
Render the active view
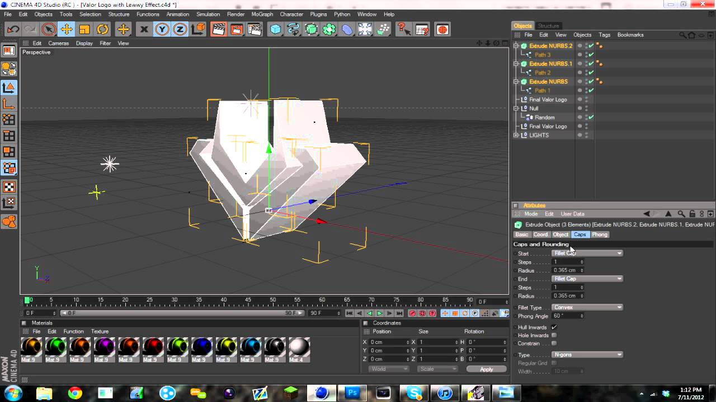[218, 30]
